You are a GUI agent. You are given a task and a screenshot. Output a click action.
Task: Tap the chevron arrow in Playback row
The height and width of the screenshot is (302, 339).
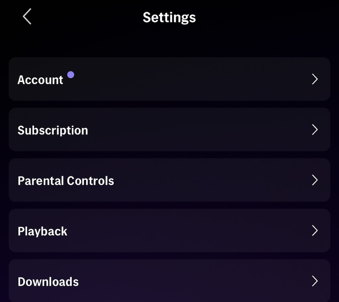coord(315,231)
